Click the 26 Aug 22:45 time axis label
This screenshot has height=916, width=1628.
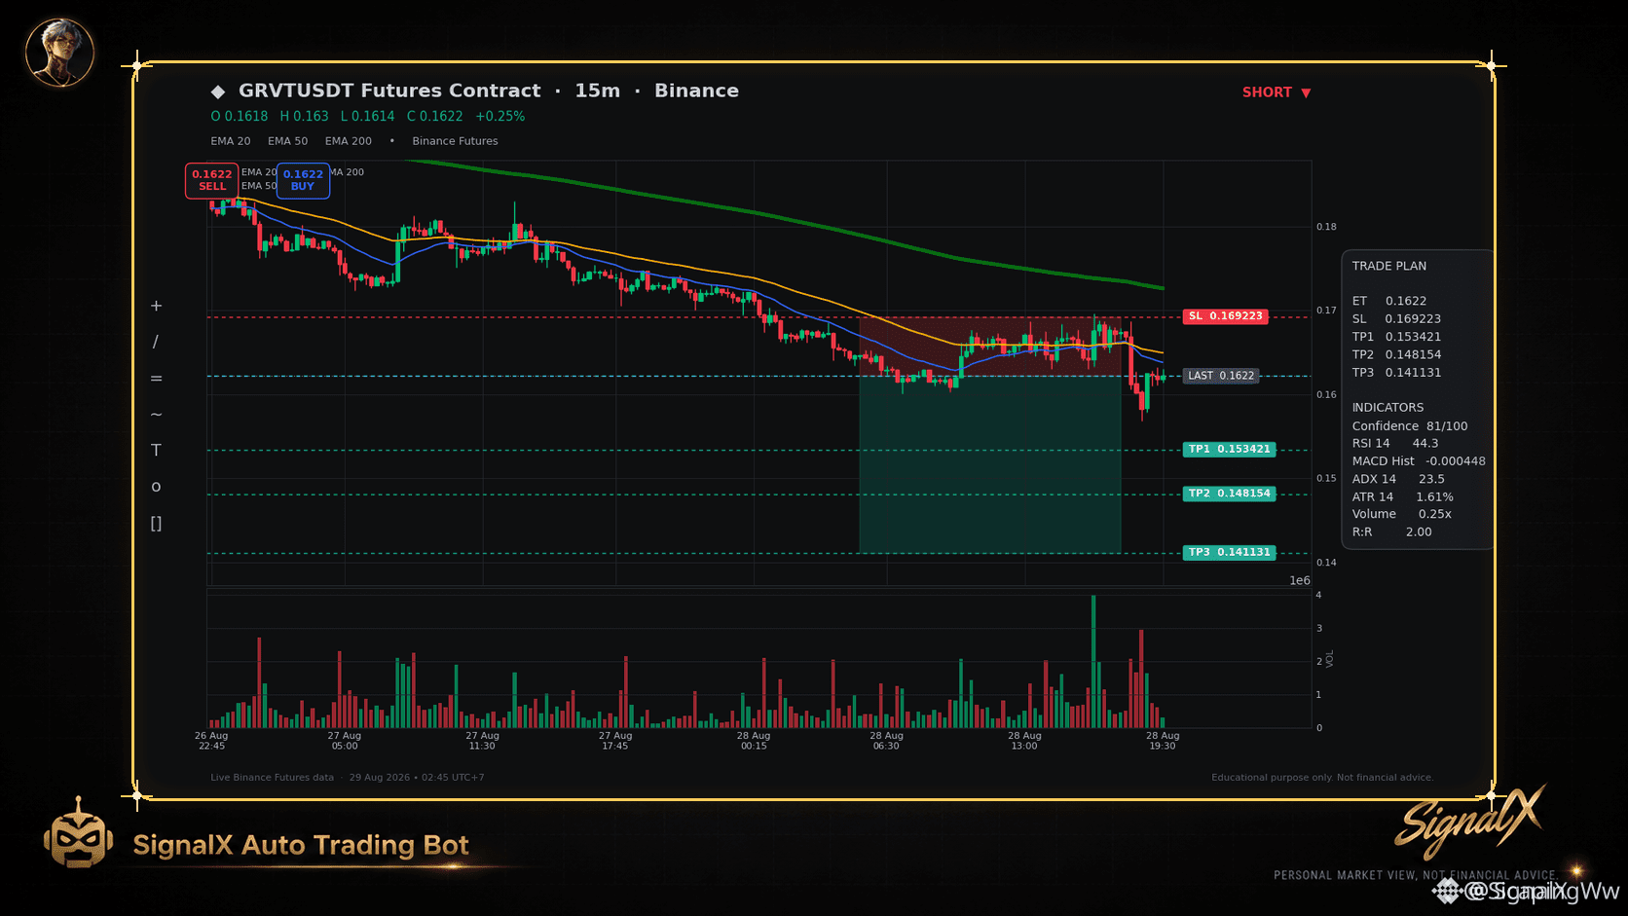[x=211, y=741]
